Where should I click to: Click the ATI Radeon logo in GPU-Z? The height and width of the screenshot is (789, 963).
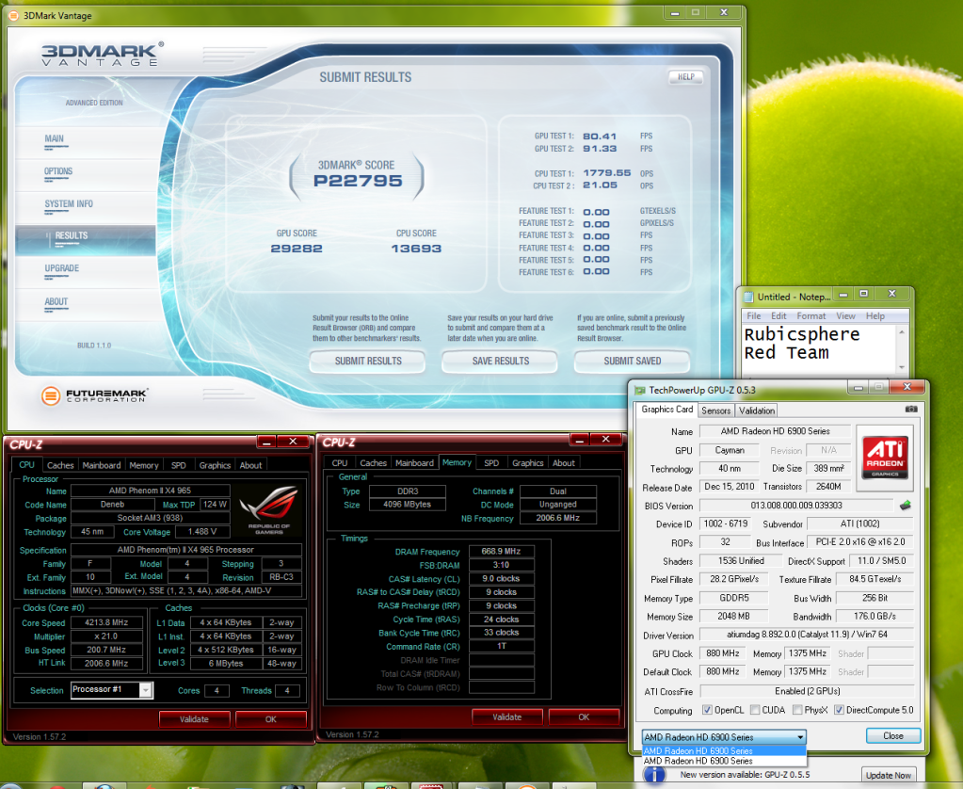click(884, 458)
